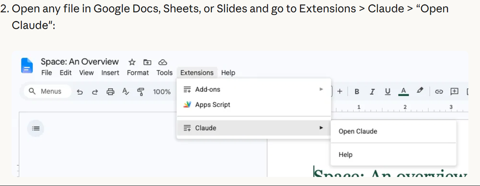Select the paint format roller icon
The width and height of the screenshot is (480, 186).
coord(141,92)
